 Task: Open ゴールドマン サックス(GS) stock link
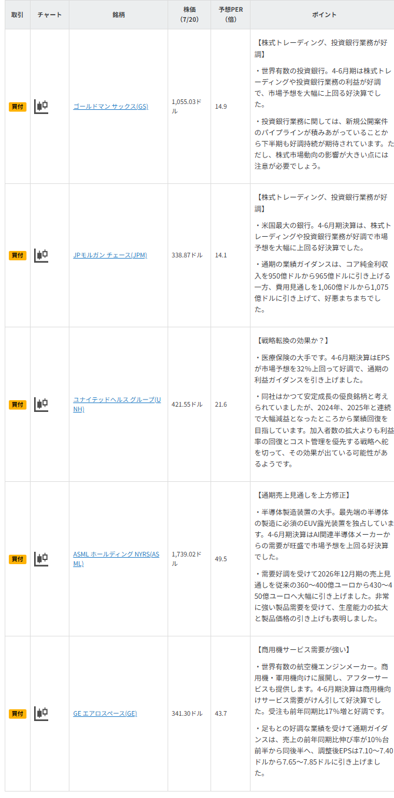(x=111, y=106)
